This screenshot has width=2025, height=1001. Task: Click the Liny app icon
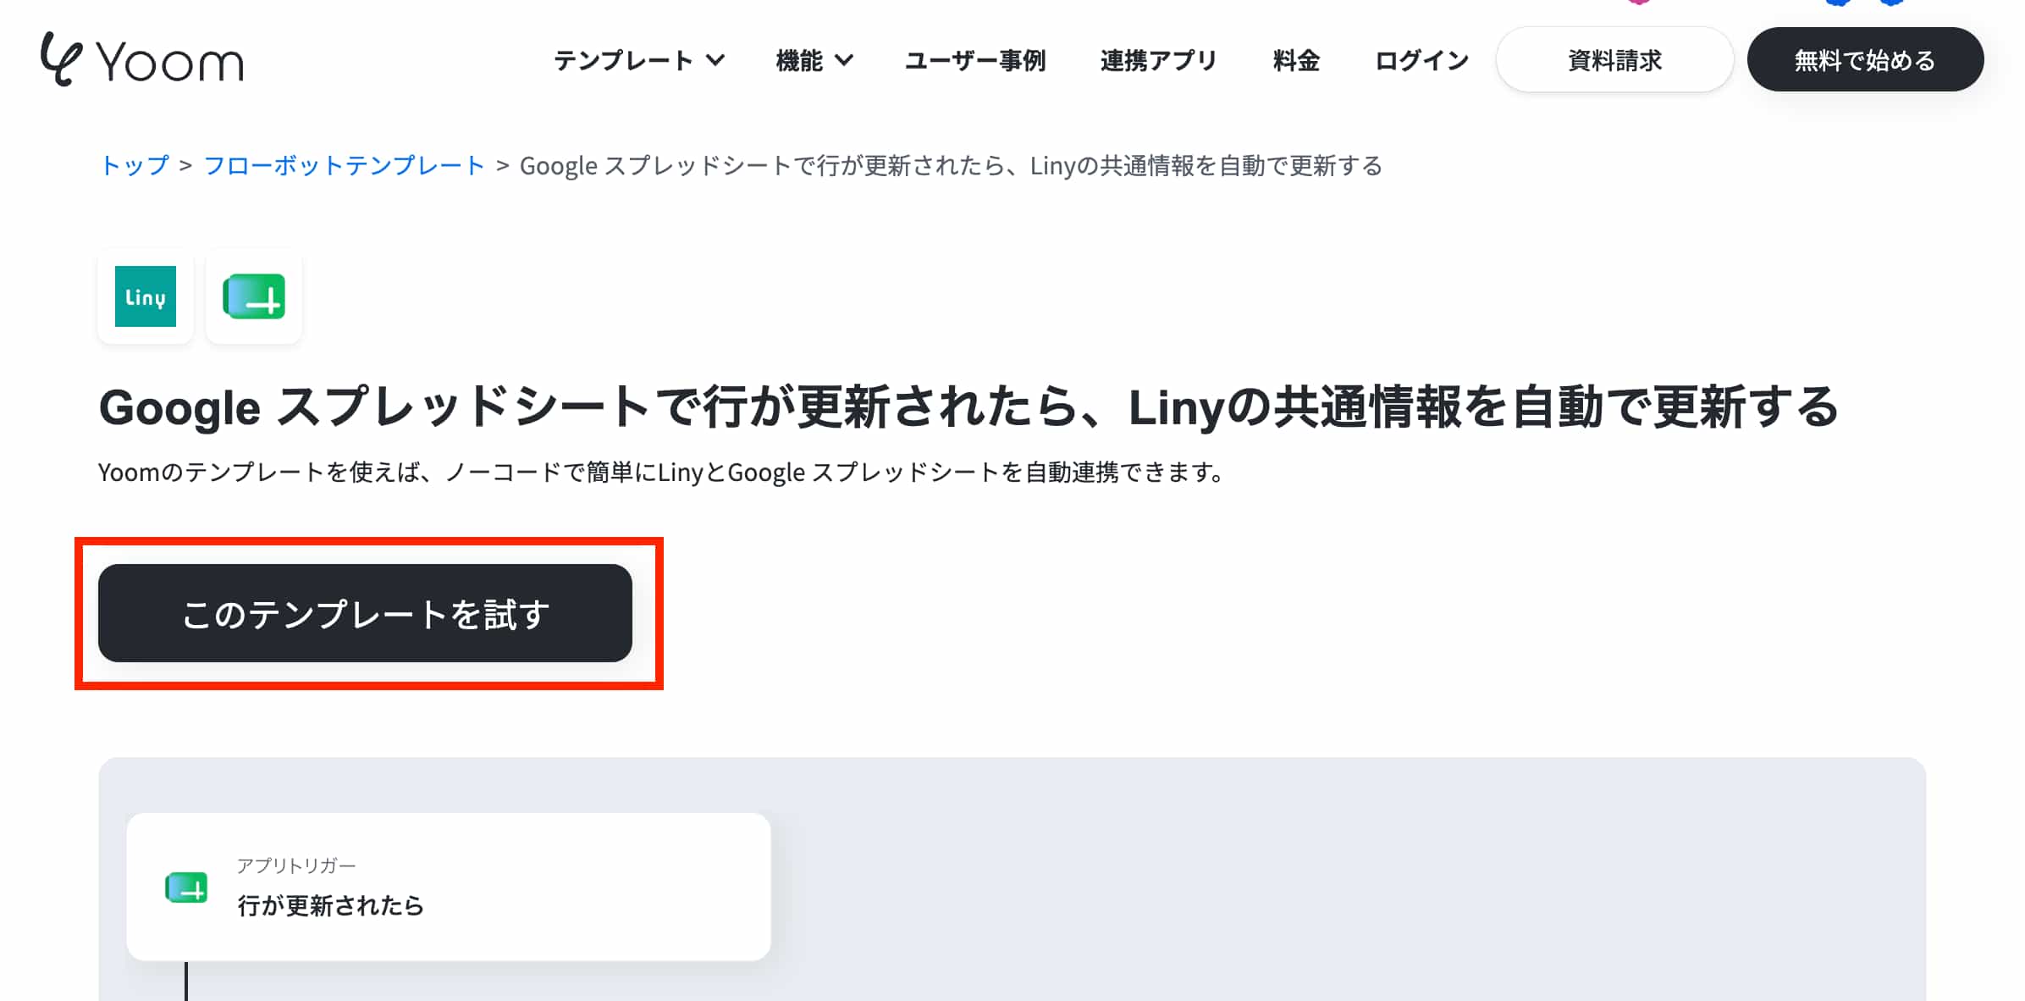tap(146, 296)
